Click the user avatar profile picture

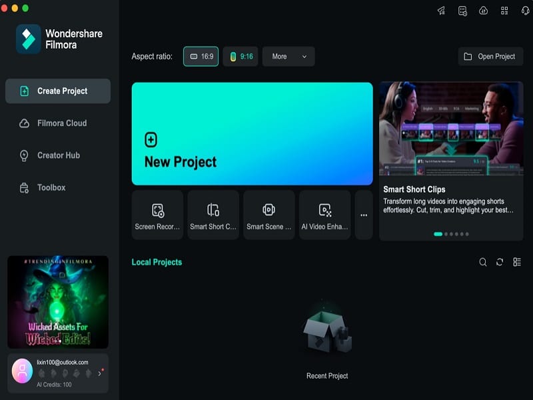coord(23,371)
